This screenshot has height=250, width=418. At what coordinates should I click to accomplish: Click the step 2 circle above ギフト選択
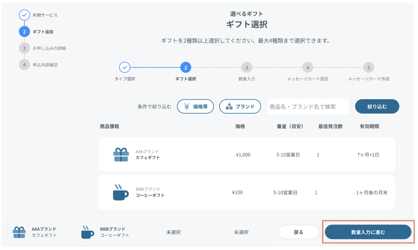[186, 67]
